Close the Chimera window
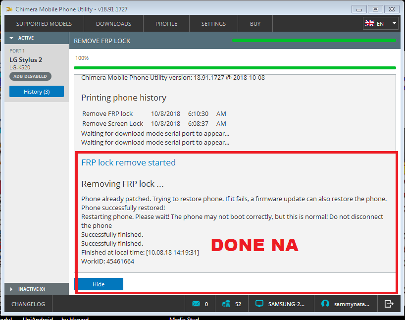This screenshot has width=405, height=320. click(x=392, y=9)
